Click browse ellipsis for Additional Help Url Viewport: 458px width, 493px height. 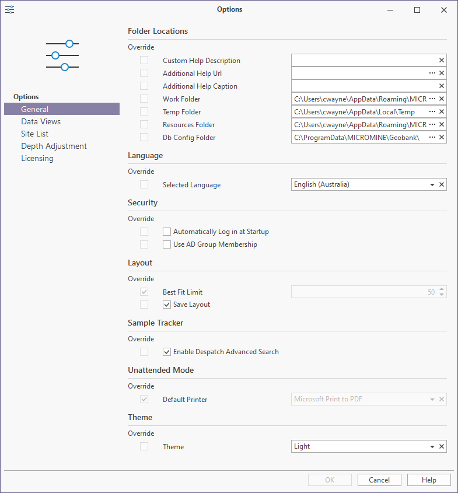point(432,73)
